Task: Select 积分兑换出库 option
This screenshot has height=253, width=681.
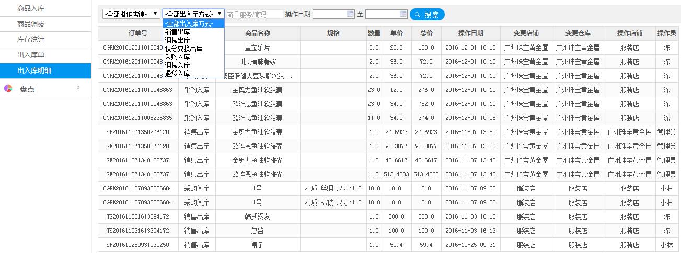Action: pos(183,49)
